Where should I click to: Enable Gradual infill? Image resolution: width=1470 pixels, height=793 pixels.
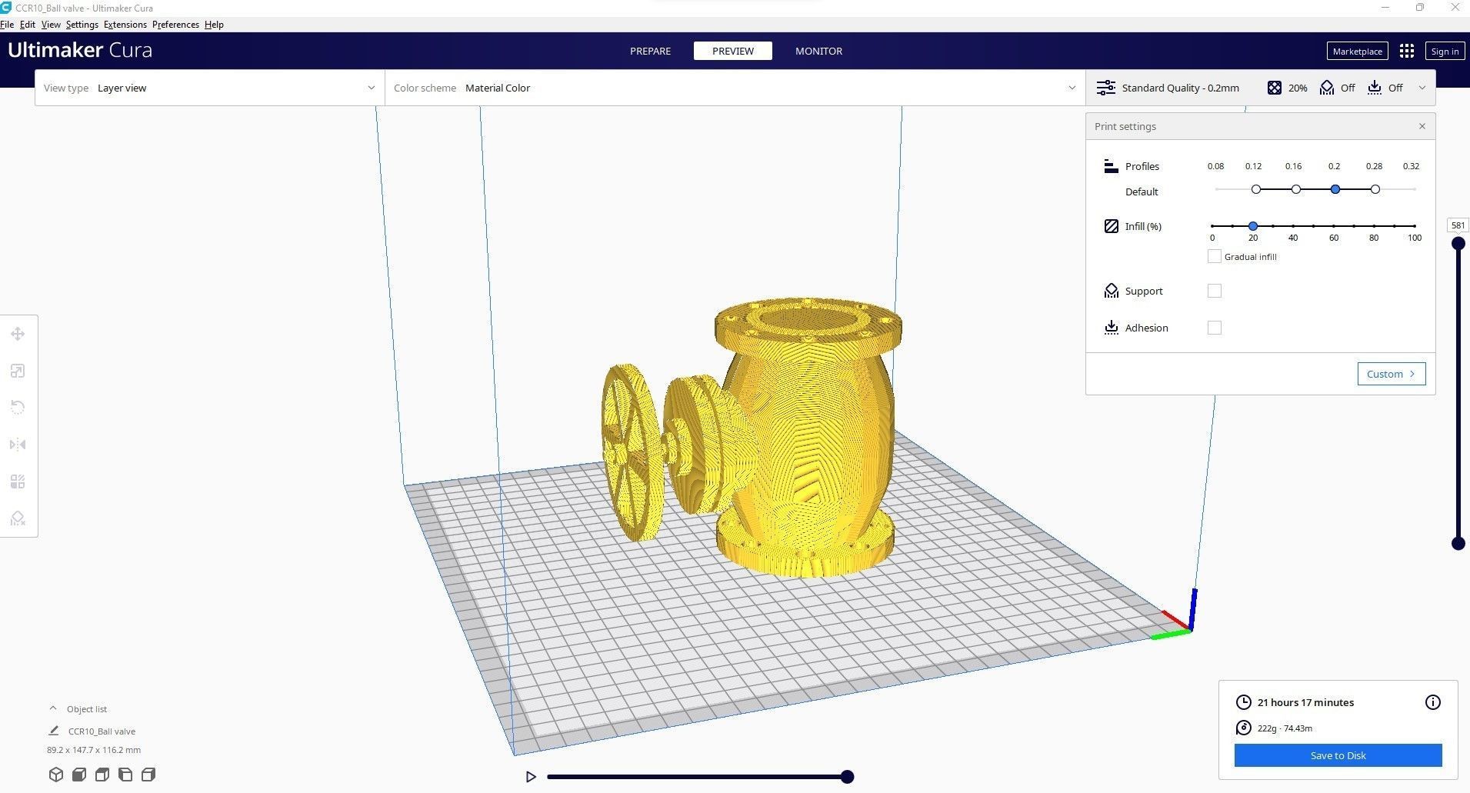tap(1214, 256)
